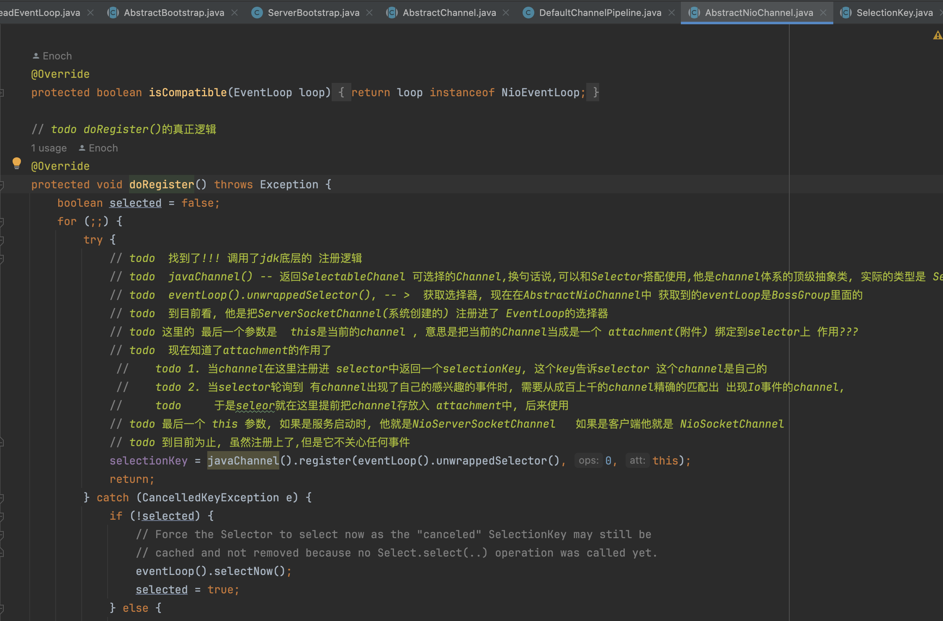Click the 'ops:' parameter hint

[588, 461]
